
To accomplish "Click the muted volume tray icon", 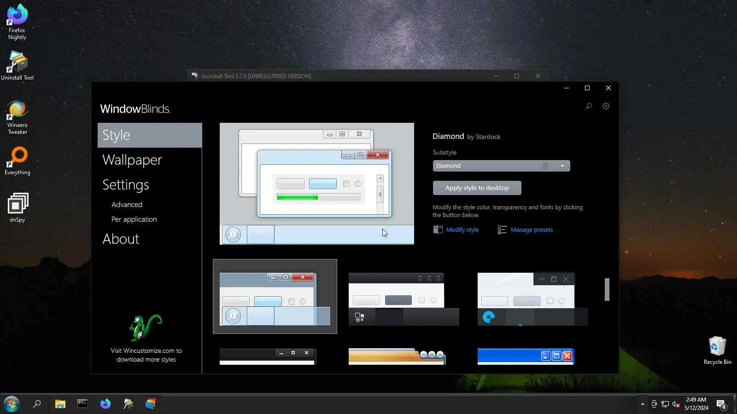I will pos(676,404).
